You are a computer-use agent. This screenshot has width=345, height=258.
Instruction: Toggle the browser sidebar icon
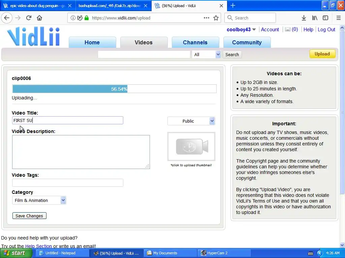click(x=325, y=18)
